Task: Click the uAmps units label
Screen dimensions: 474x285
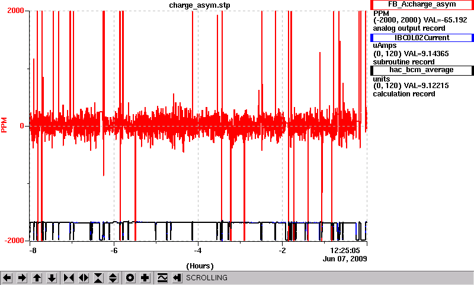Action: [x=385, y=46]
